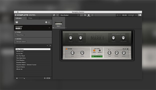The width and height of the screenshot is (156, 90).
Task: Select the Insert FX type button
Action: pyautogui.click(x=99, y=50)
